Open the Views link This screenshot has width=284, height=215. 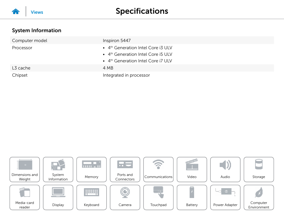click(x=37, y=12)
